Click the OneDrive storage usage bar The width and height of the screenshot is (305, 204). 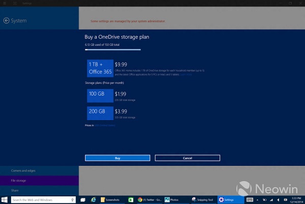pyautogui.click(x=112, y=49)
